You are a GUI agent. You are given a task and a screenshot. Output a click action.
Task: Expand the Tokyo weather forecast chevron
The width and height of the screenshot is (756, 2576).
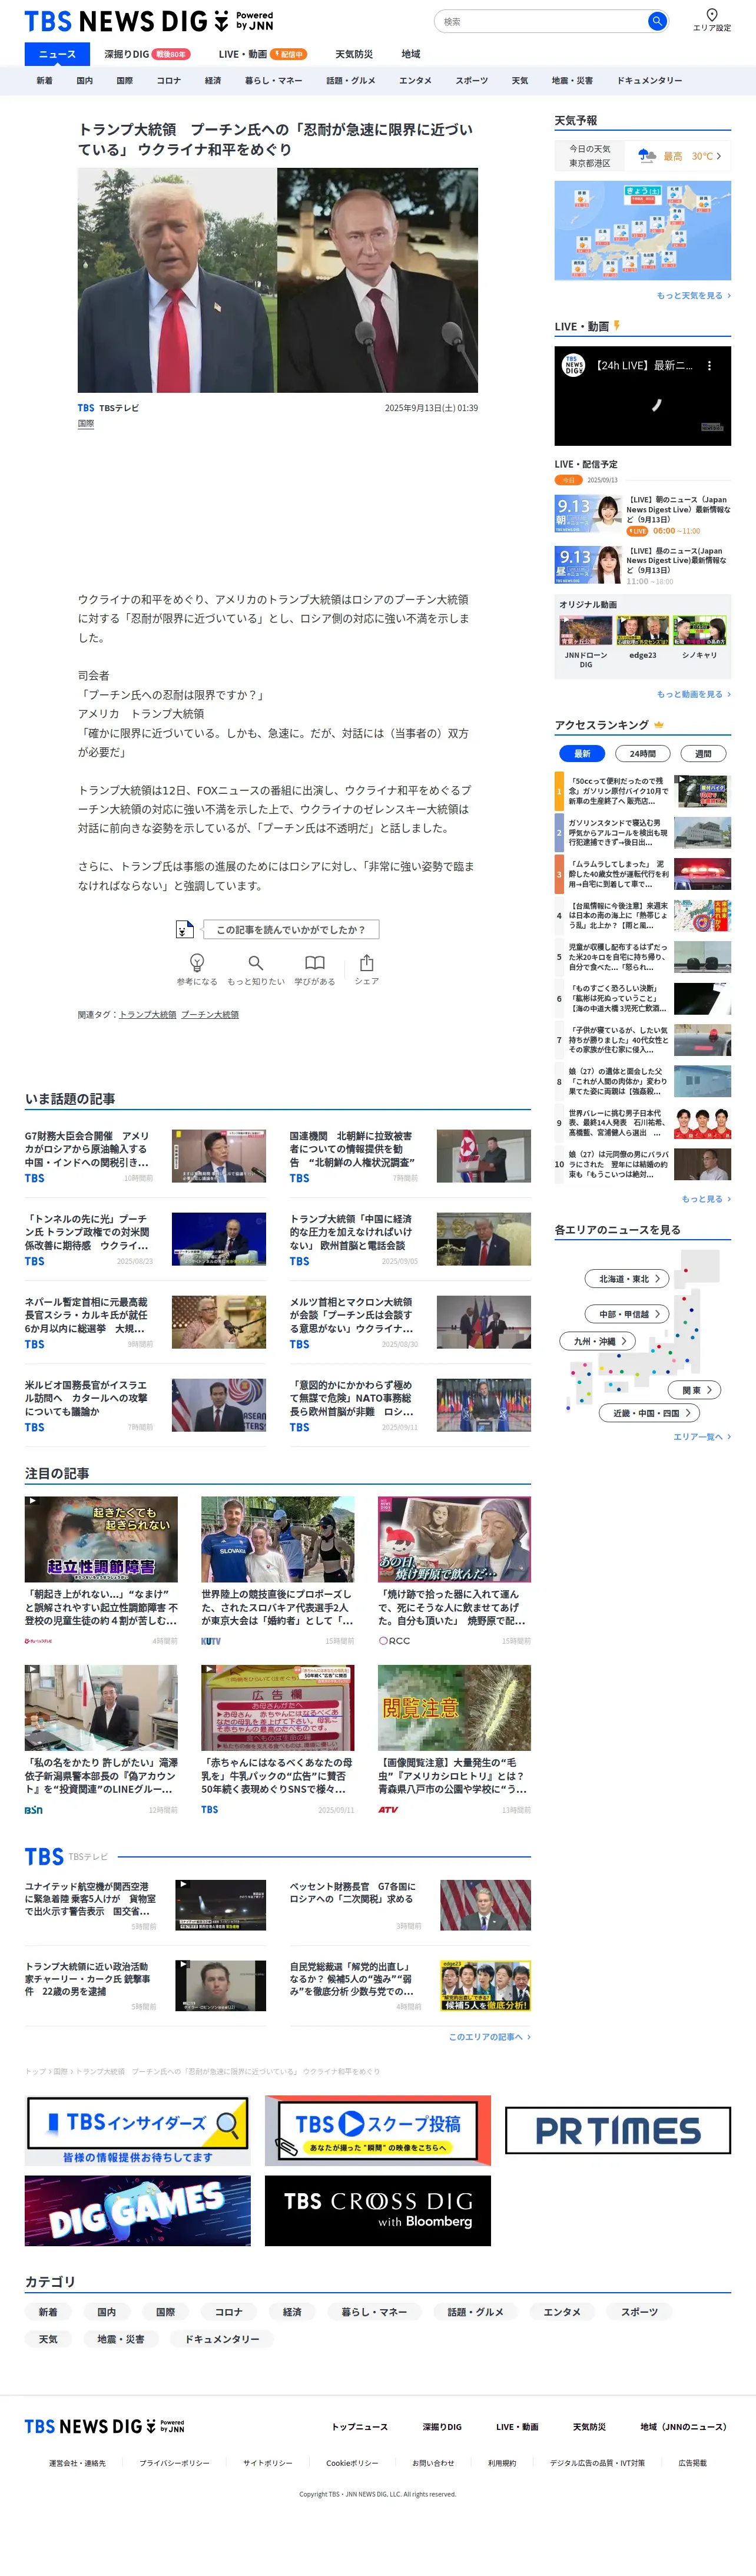coord(718,156)
